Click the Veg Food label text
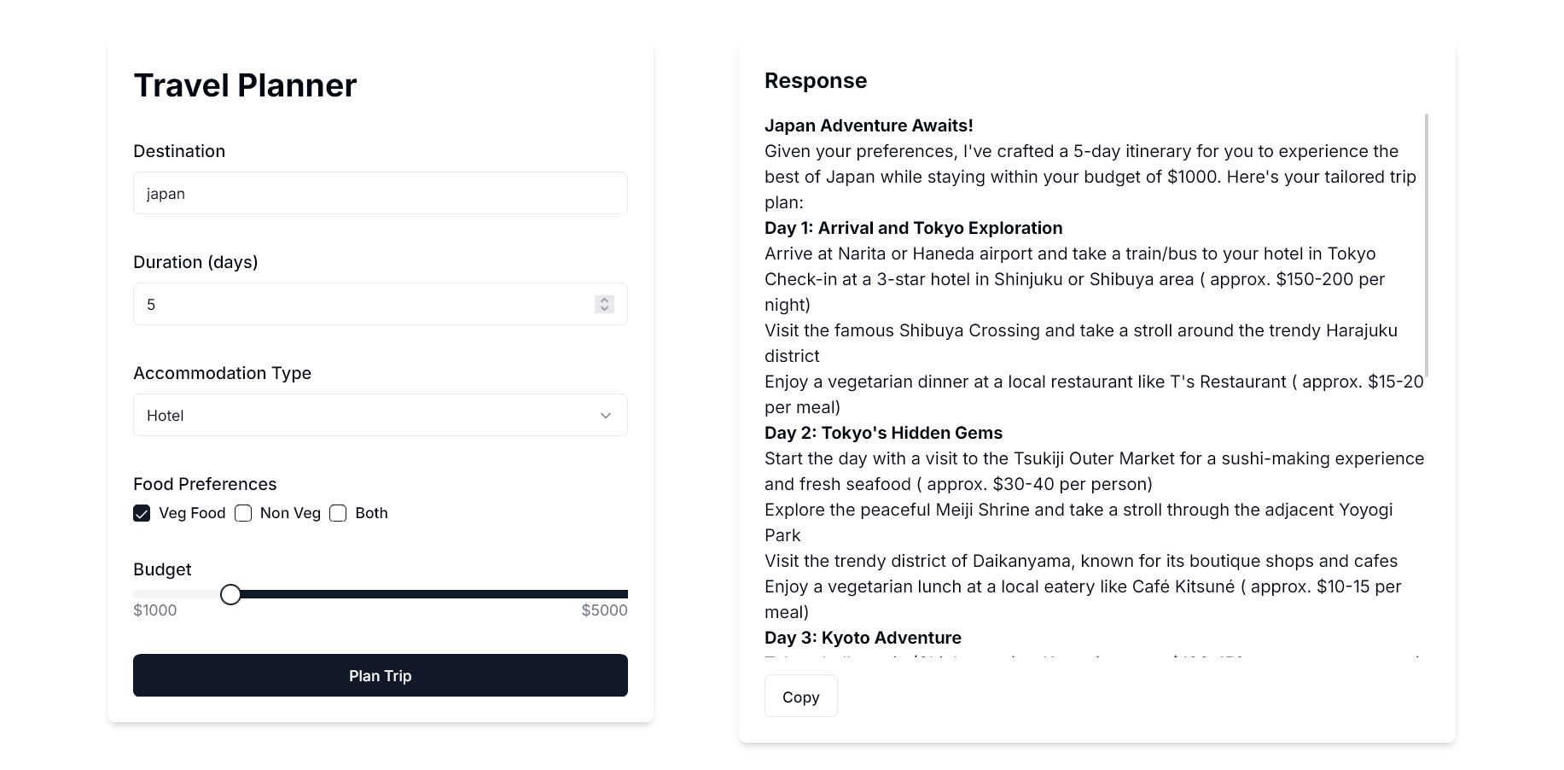Screen dimensions: 1564x770 pyautogui.click(x=192, y=513)
